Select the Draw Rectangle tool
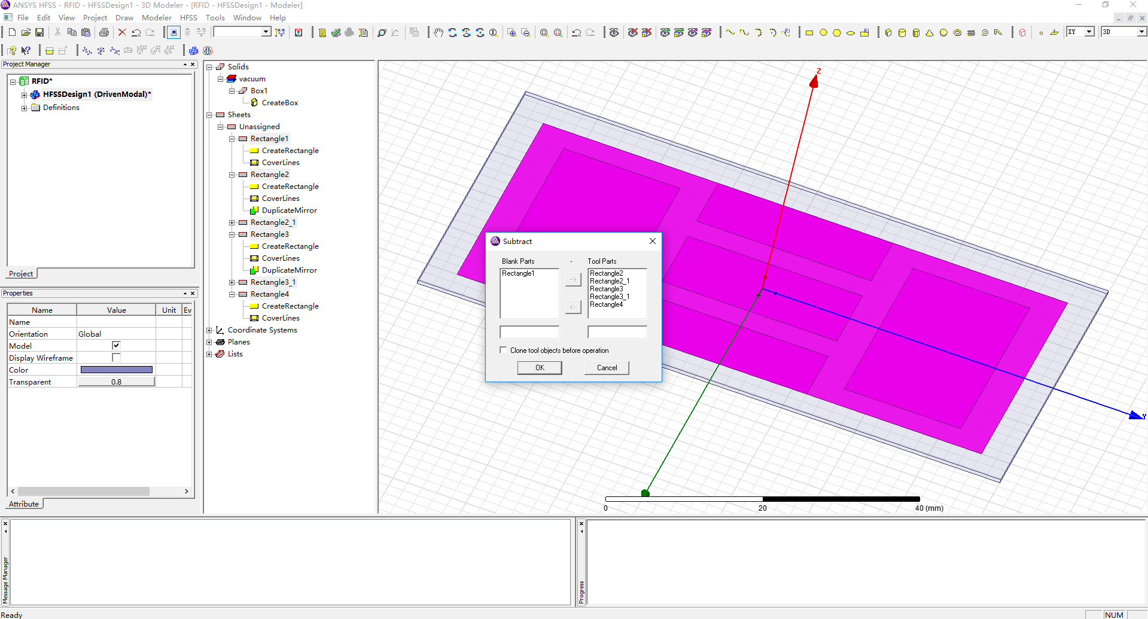Screen dimensions: 1148x619 pyautogui.click(x=809, y=33)
